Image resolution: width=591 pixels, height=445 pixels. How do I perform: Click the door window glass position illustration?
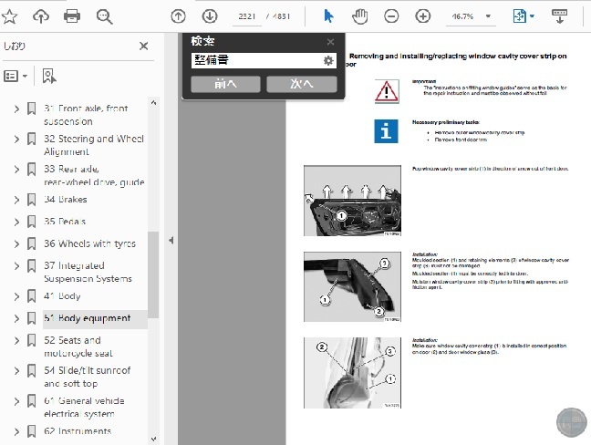point(352,373)
